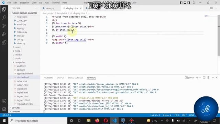
Task: Open the File menu
Action: point(9,2)
